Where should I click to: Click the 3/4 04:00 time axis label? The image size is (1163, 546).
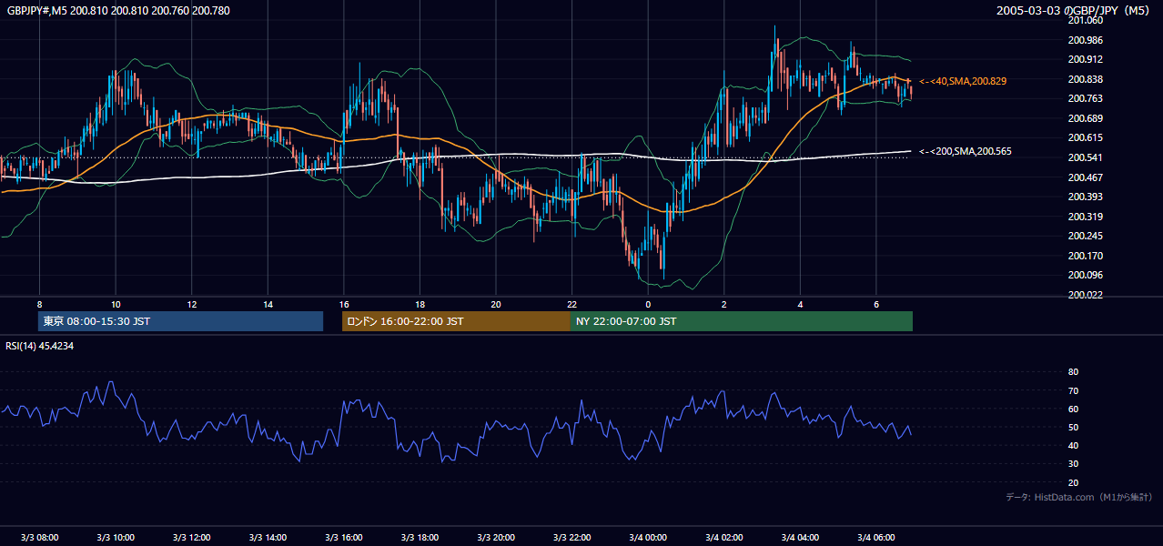pos(800,538)
